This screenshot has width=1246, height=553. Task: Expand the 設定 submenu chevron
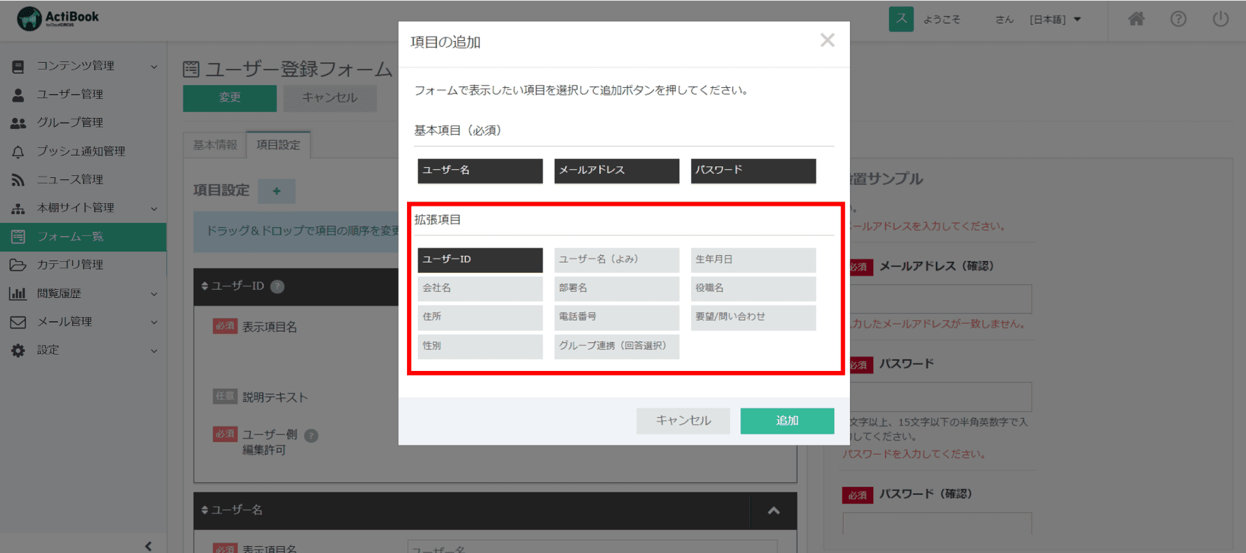pyautogui.click(x=154, y=351)
